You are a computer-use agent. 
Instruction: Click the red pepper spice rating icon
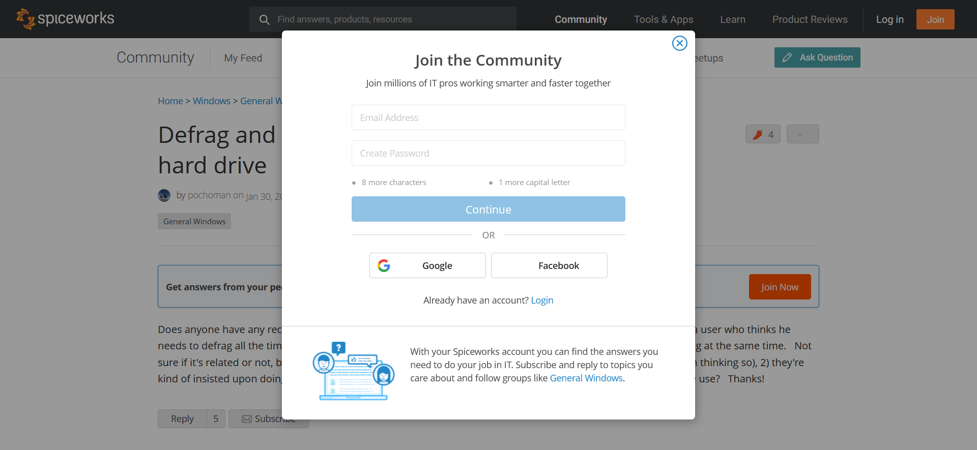(x=758, y=134)
